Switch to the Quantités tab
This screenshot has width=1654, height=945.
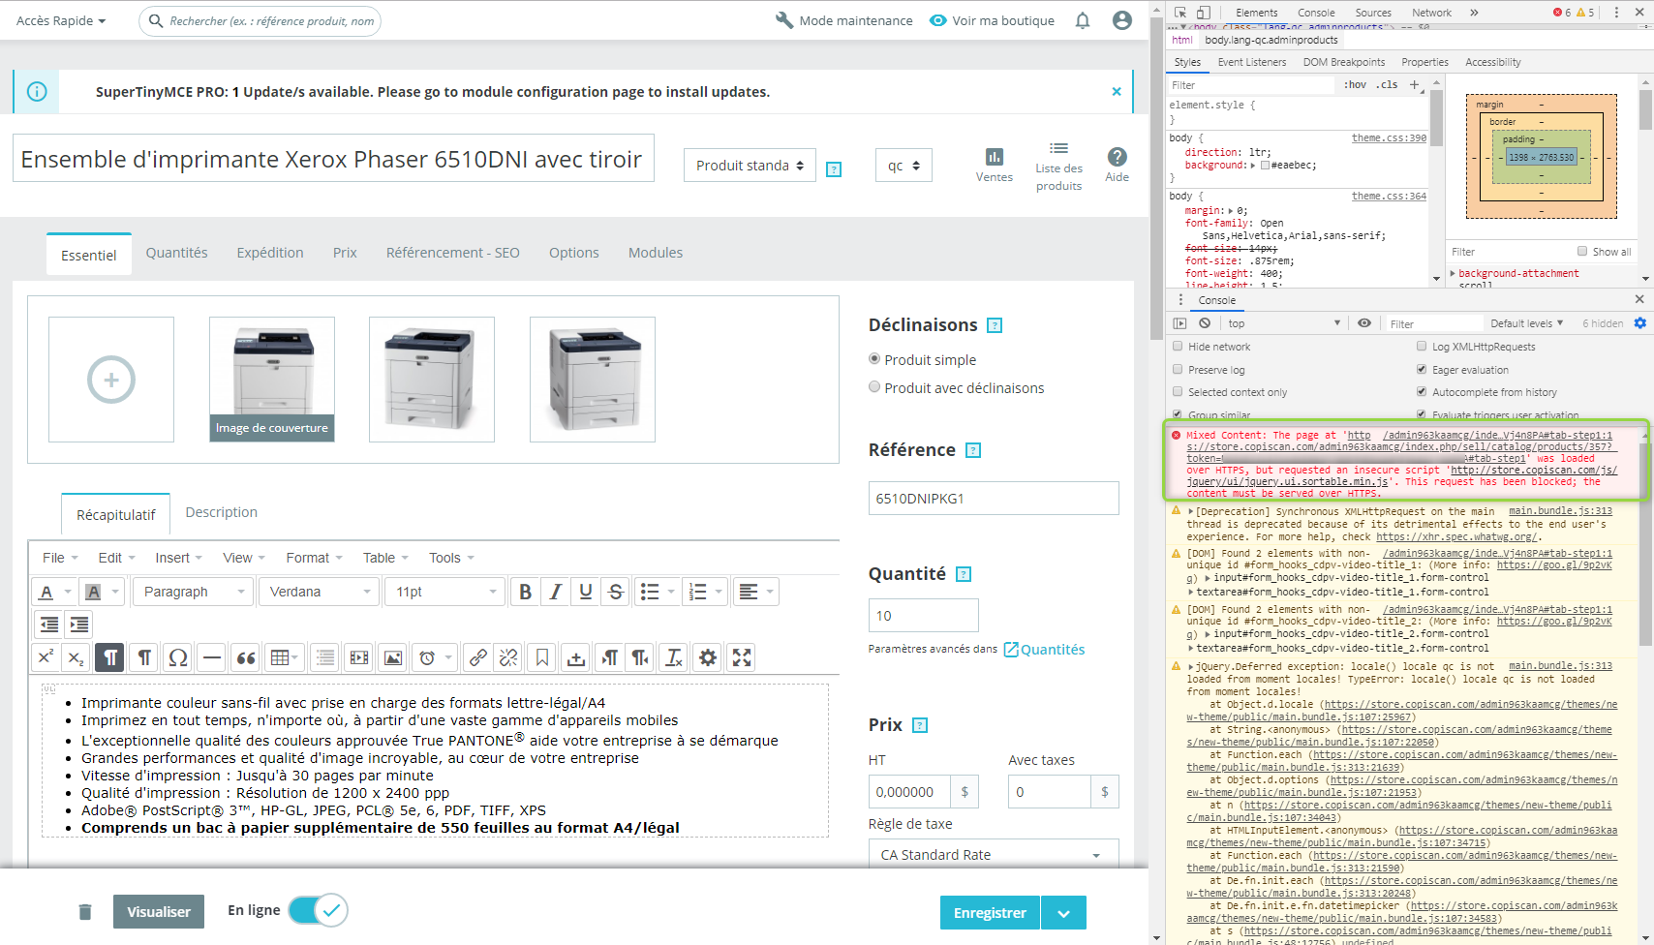176,253
